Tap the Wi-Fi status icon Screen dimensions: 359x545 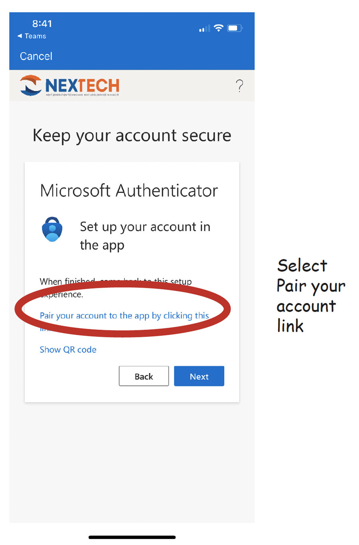[218, 28]
